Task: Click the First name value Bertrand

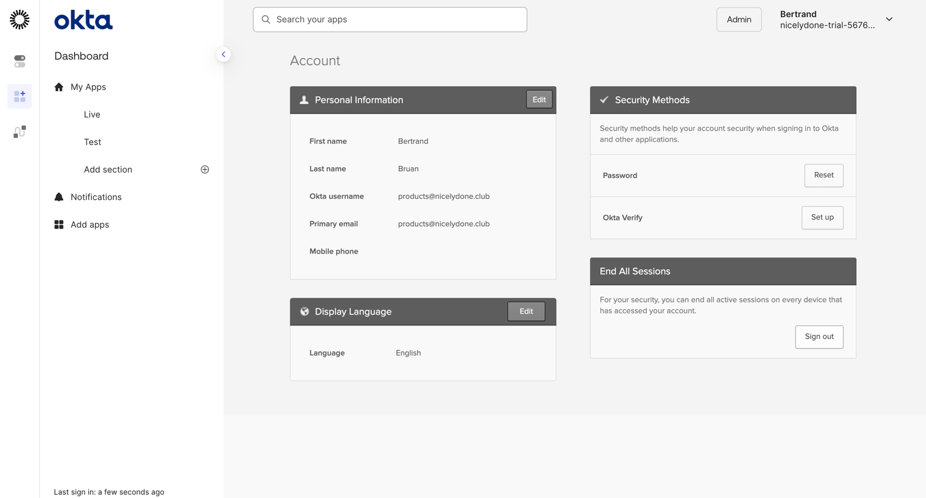Action: coord(413,141)
